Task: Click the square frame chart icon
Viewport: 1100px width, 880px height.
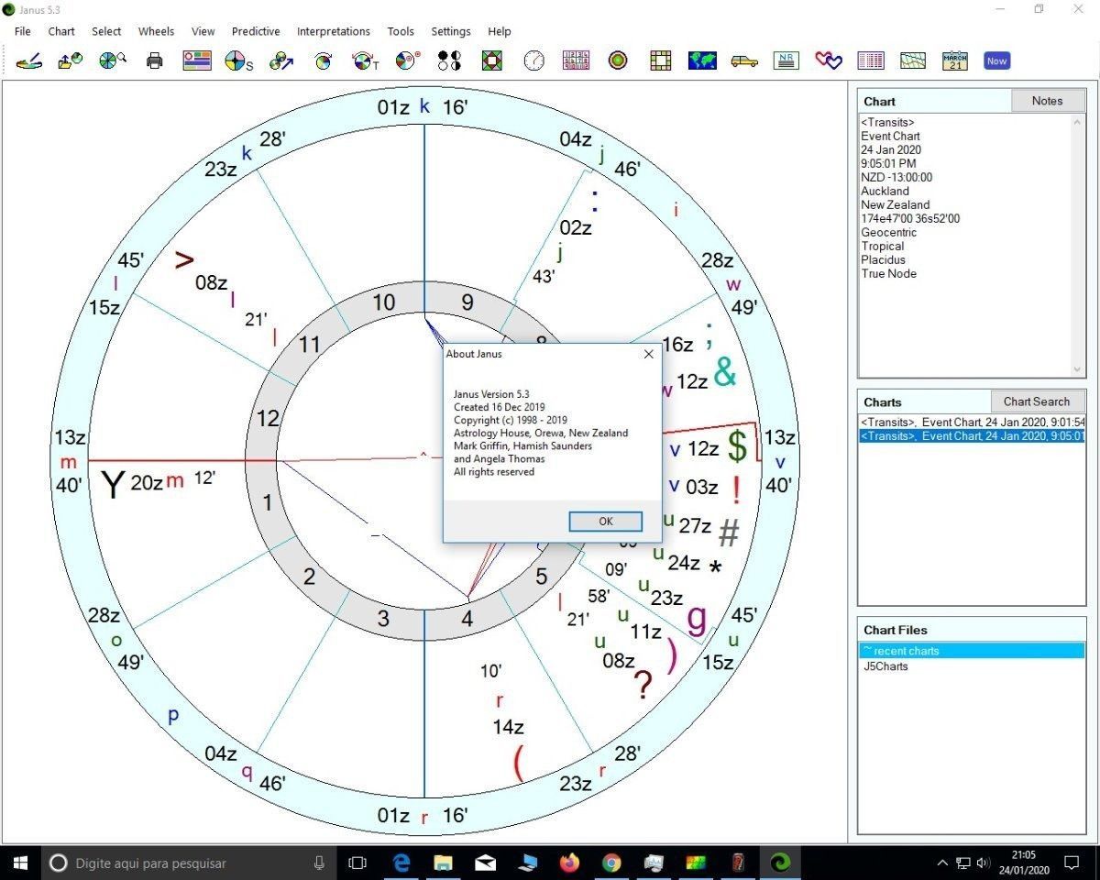Action: 660,61
